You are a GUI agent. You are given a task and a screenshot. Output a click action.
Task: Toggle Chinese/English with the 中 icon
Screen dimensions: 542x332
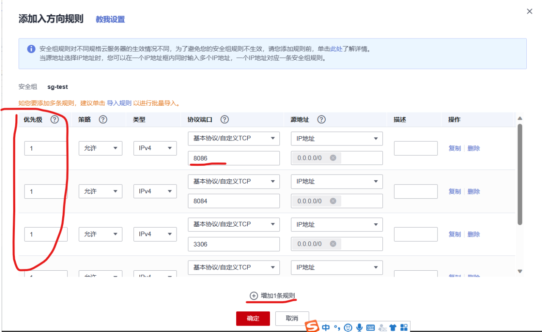325,327
